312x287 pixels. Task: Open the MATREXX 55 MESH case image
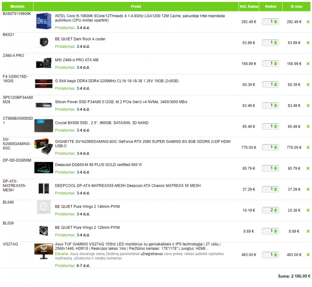(x=44, y=188)
